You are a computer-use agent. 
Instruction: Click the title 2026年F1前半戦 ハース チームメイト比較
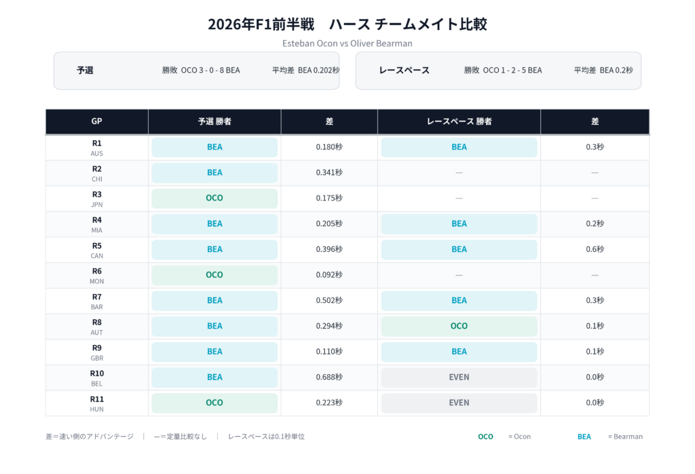point(347,24)
